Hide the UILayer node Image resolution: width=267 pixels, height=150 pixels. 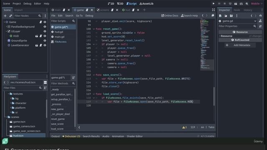click(45, 32)
